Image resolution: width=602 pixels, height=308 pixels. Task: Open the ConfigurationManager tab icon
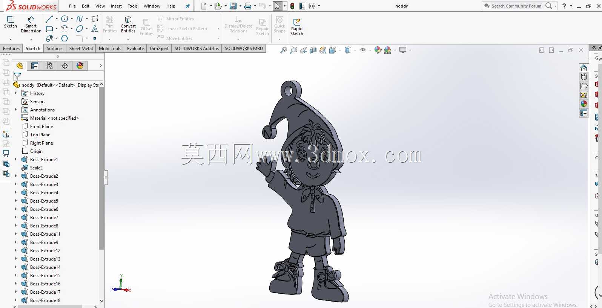50,66
